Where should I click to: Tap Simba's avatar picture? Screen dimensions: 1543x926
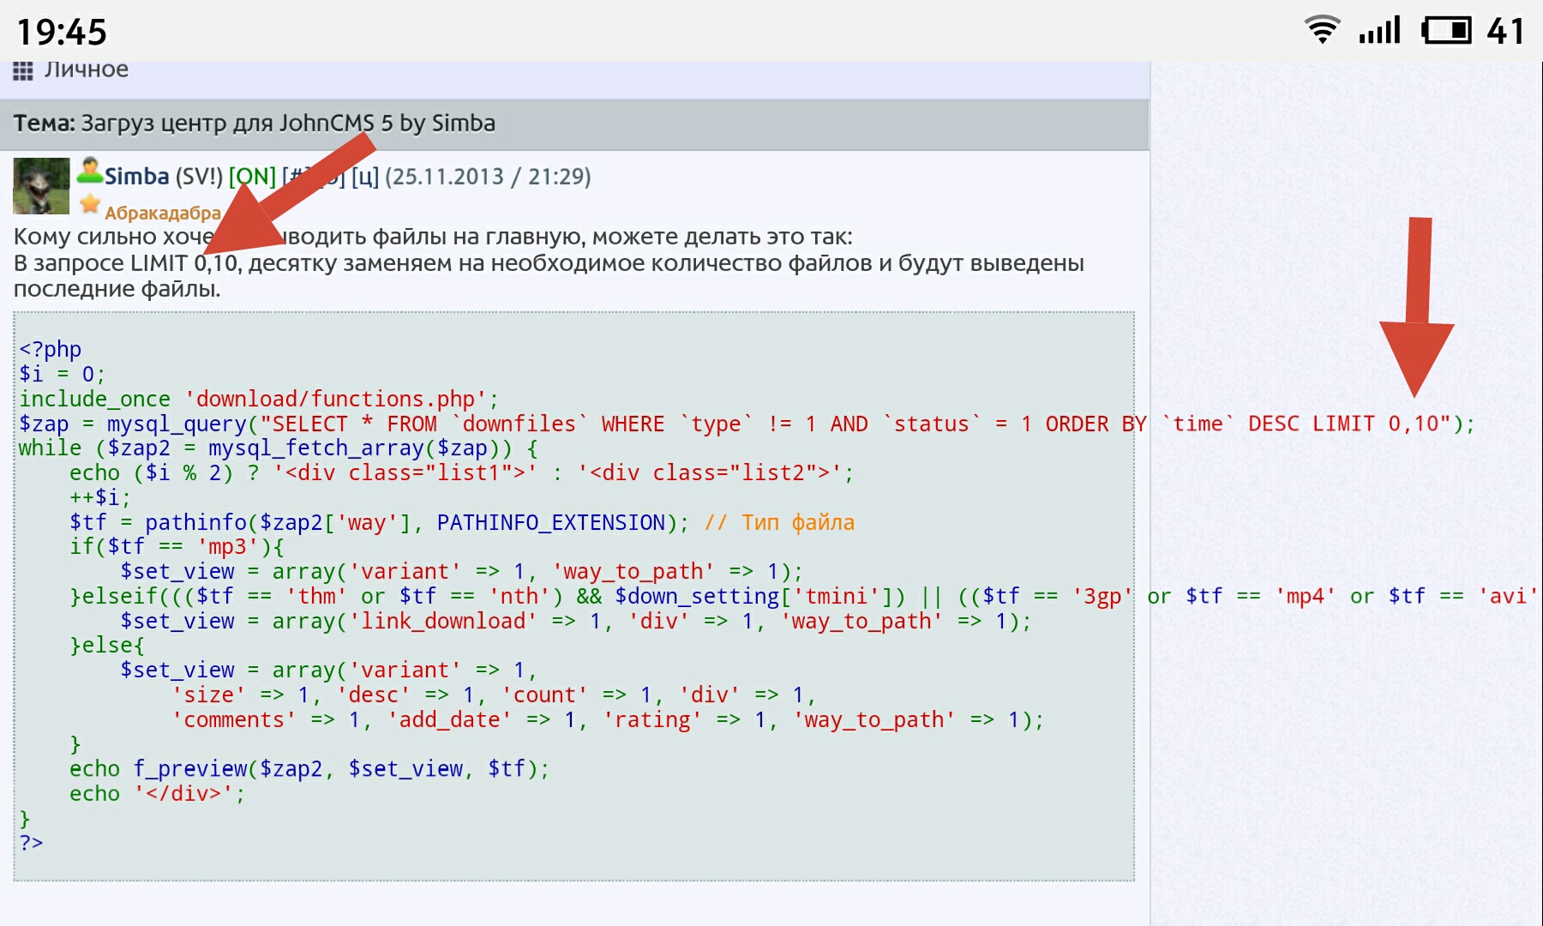[x=41, y=186]
